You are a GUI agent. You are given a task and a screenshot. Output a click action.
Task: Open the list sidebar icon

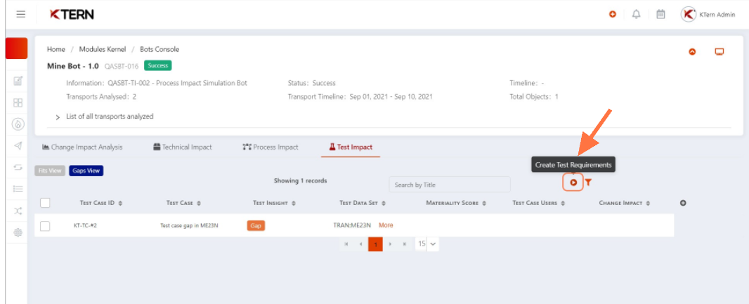pos(18,189)
